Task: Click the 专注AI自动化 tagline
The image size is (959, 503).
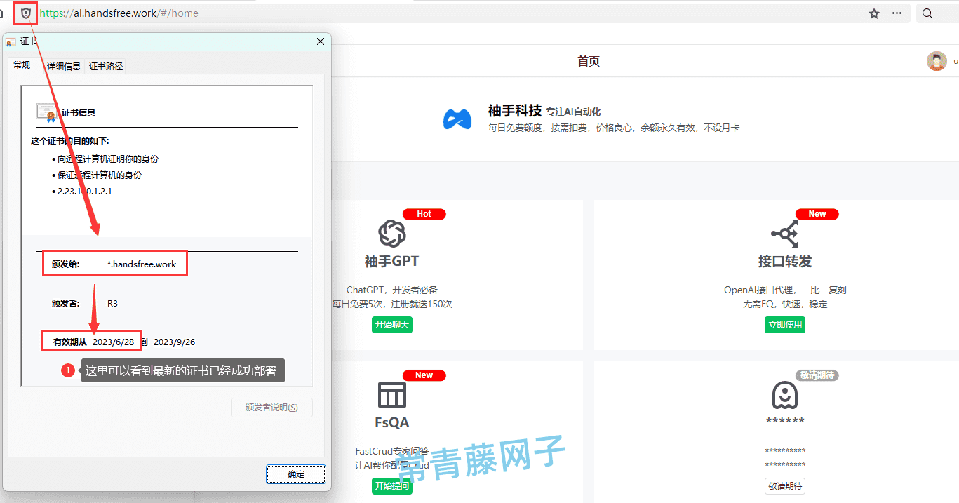Action: coord(574,112)
